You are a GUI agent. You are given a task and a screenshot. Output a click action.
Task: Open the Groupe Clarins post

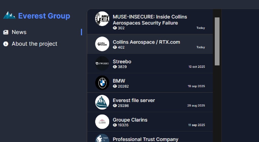pos(130,120)
